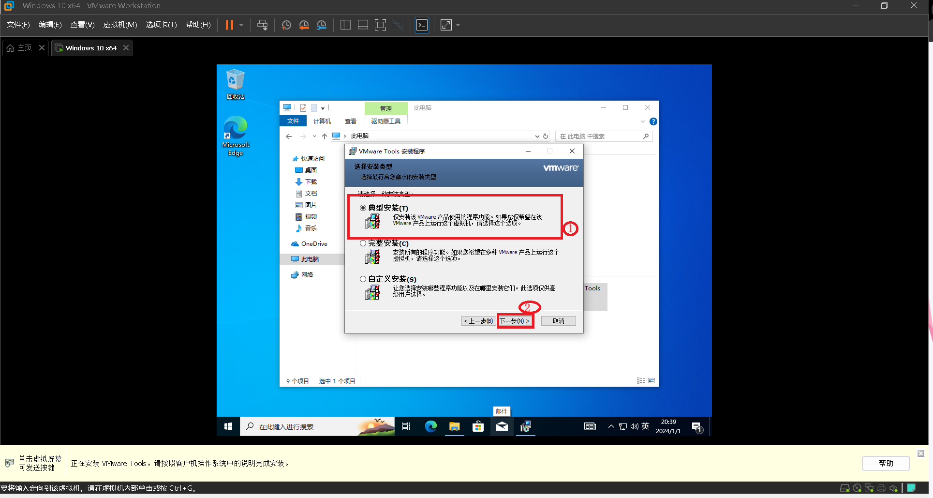Click the taskbar search box
This screenshot has height=498, width=933.
(x=317, y=426)
